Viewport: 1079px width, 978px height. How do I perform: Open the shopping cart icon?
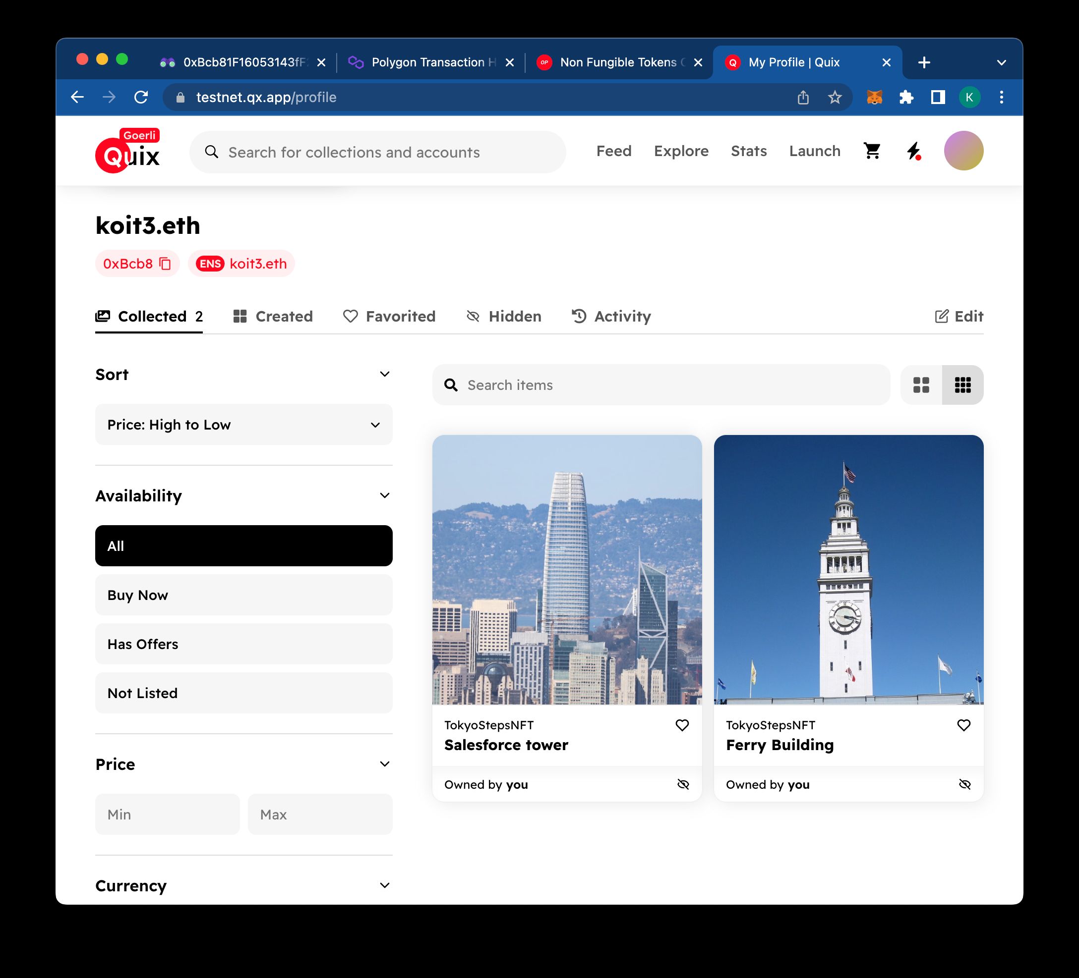[x=872, y=151]
